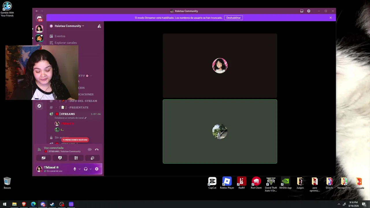Viewport: 370px width, 208px height.
Task: Open the soundboard from voice panel
Action: click(x=92, y=158)
